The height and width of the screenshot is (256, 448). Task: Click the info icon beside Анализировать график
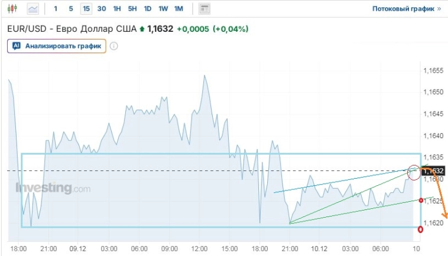(x=114, y=46)
